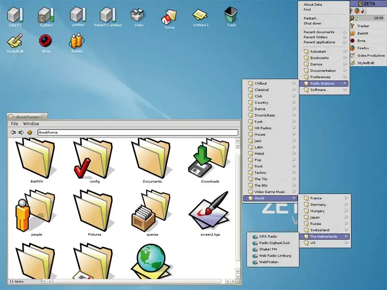Click the back arrow in file window
Image resolution: width=387 pixels, height=290 pixels.
[13, 132]
